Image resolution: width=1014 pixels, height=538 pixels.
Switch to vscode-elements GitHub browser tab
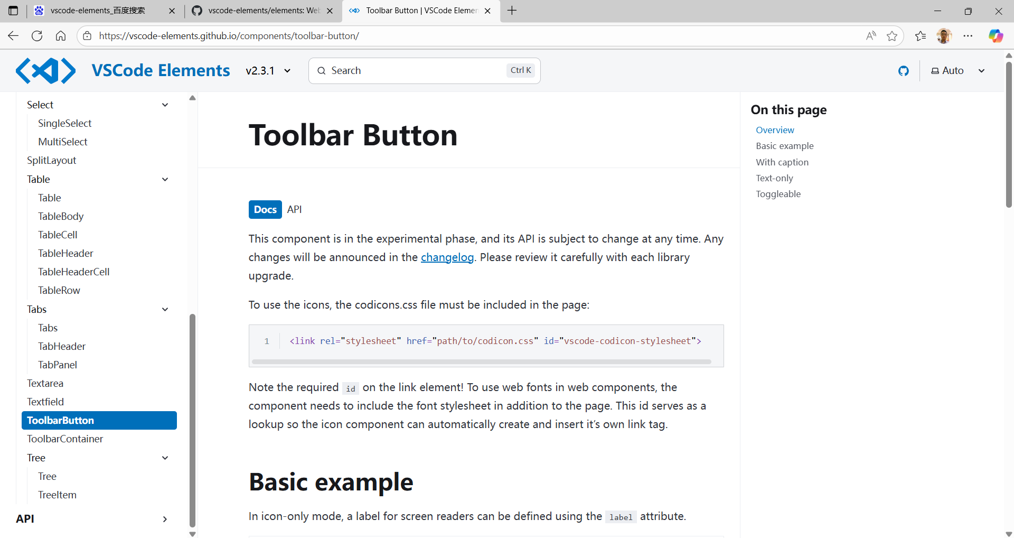point(263,11)
